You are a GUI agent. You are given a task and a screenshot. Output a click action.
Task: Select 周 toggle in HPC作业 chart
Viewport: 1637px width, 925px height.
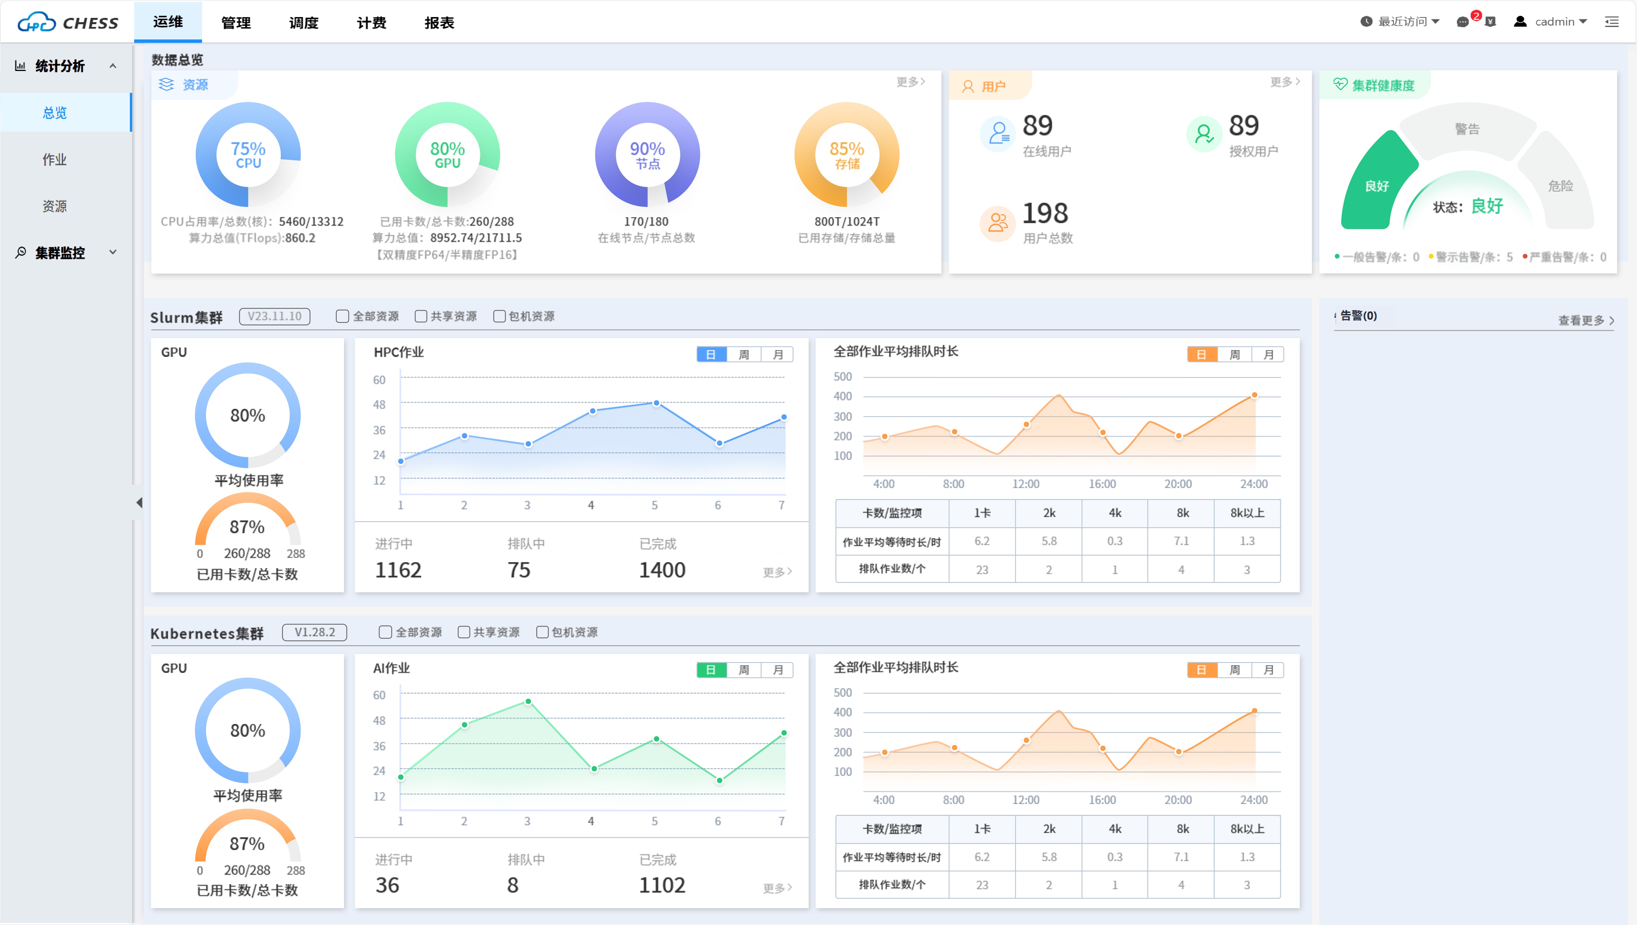[744, 355]
